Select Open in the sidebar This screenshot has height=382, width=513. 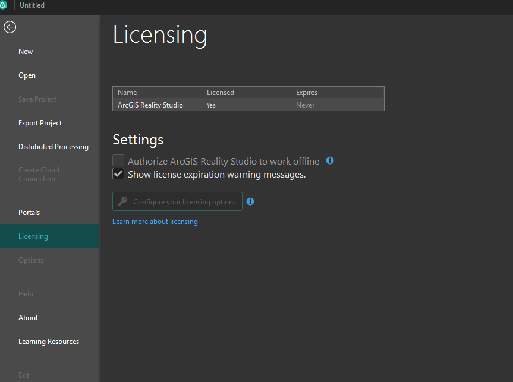(x=27, y=75)
